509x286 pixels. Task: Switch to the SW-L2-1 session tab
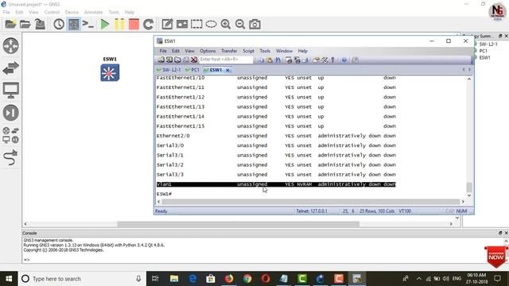(169, 70)
